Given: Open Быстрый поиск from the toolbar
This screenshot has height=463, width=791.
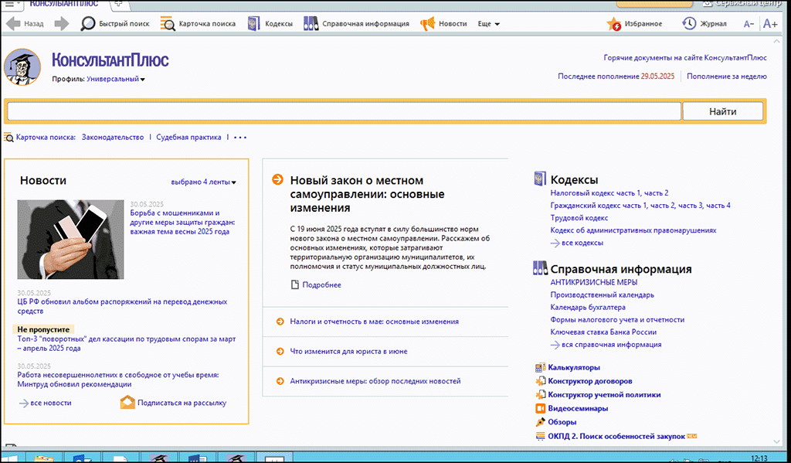Looking at the screenshot, I should 115,24.
